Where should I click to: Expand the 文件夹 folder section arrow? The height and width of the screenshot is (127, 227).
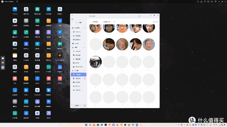[84, 44]
